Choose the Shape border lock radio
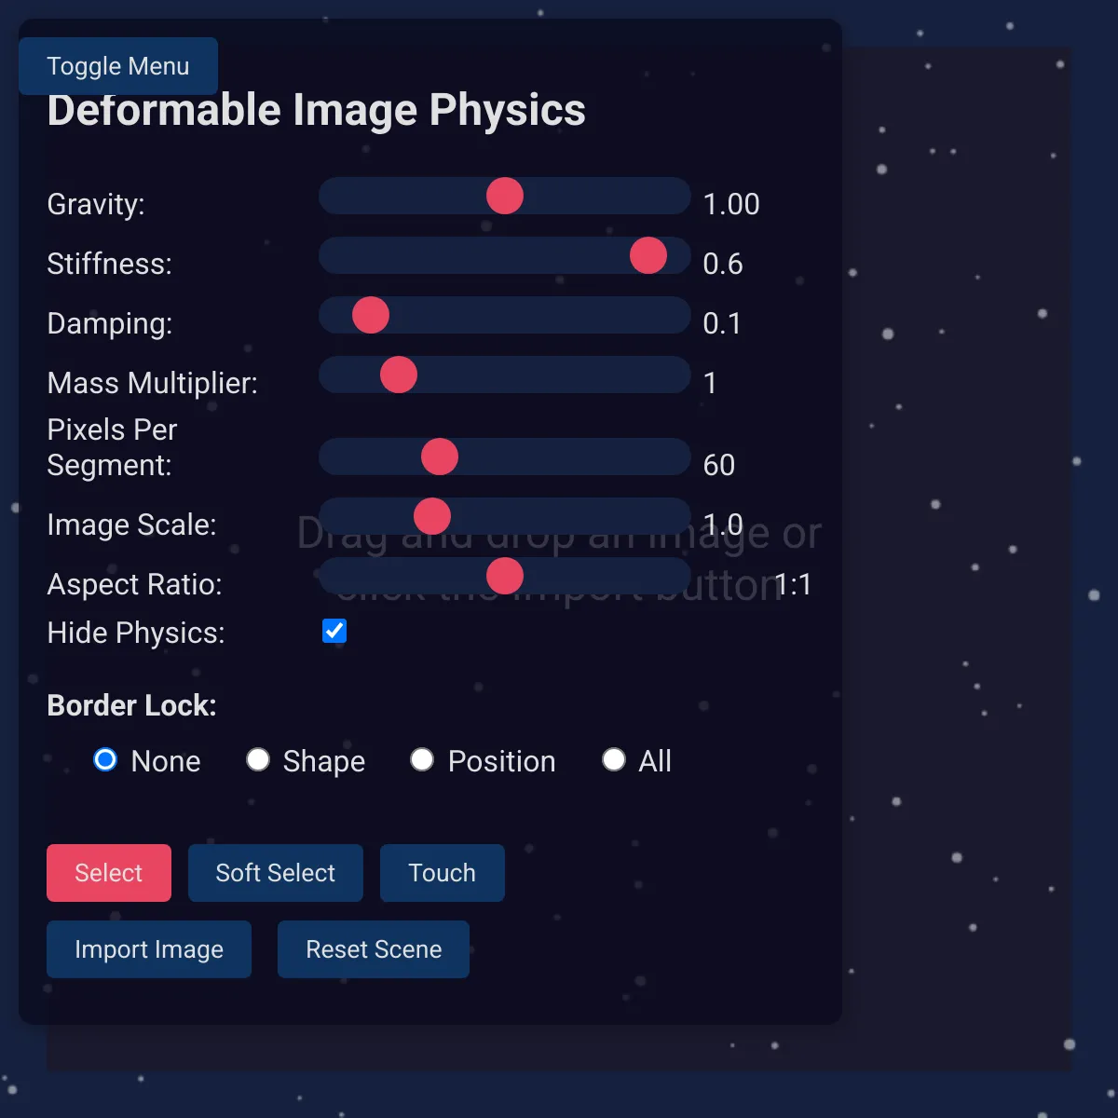 [258, 760]
